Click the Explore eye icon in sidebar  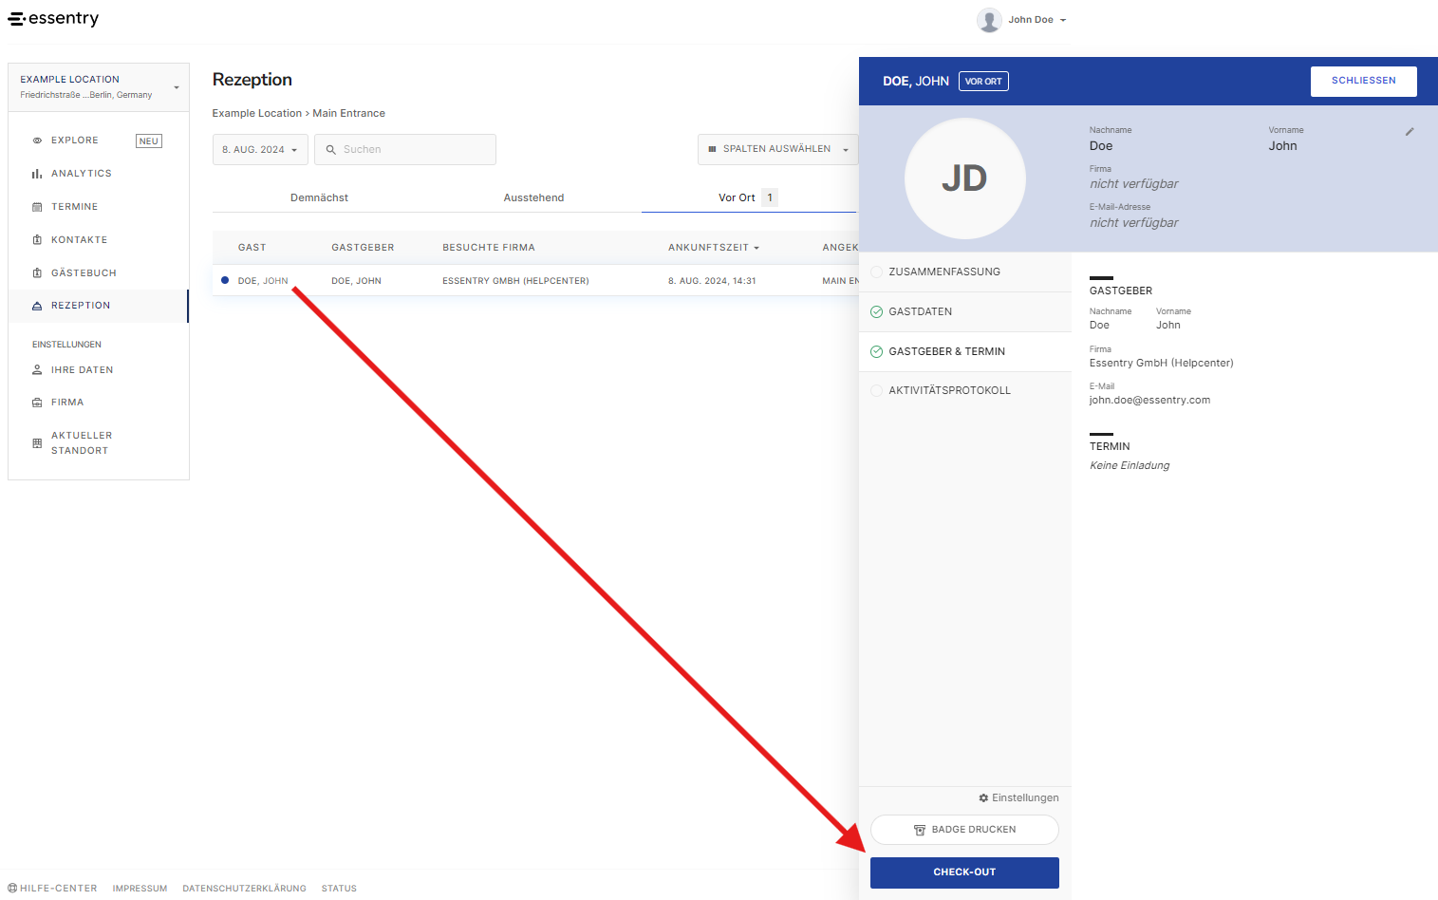(37, 141)
